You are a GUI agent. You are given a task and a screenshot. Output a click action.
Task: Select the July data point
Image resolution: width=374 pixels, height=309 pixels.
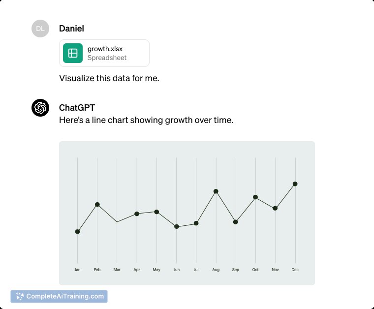pyautogui.click(x=196, y=223)
